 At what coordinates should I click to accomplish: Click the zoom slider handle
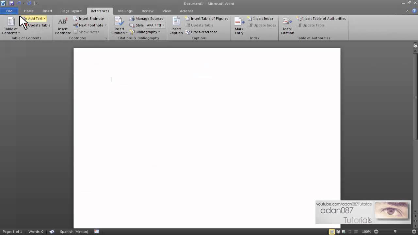pos(395,232)
